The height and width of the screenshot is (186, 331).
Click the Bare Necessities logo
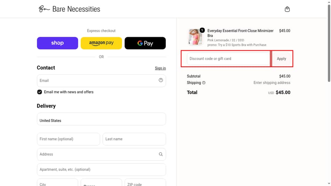pyautogui.click(x=69, y=9)
